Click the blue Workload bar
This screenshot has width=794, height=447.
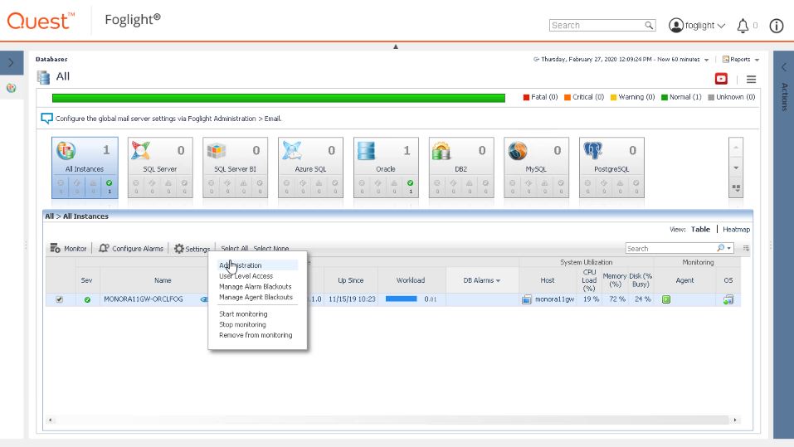pos(401,299)
